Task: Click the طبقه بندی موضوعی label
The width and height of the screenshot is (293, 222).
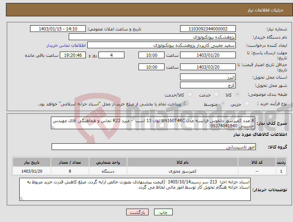Action: 267,95
